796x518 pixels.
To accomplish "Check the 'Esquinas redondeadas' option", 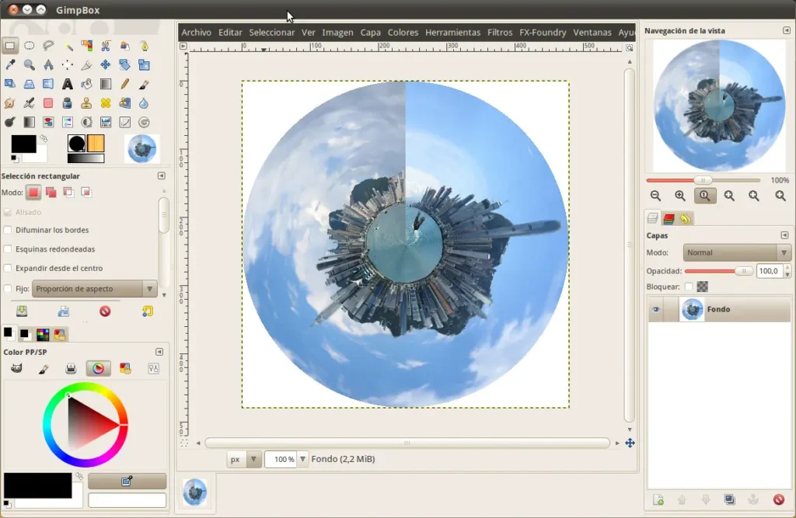I will coord(9,249).
